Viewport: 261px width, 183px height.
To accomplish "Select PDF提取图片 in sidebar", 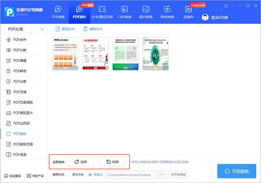I will coord(24,113).
